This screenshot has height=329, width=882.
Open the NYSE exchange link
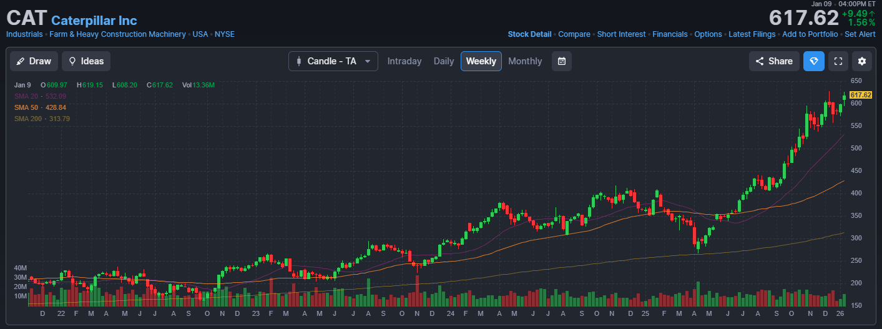(x=225, y=34)
